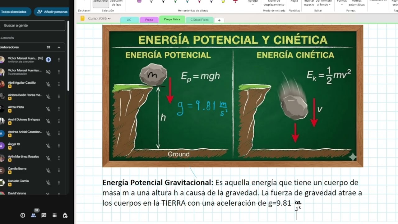The width and height of the screenshot is (398, 224).
Task: Click participant name David Varona
Action: tap(17, 193)
